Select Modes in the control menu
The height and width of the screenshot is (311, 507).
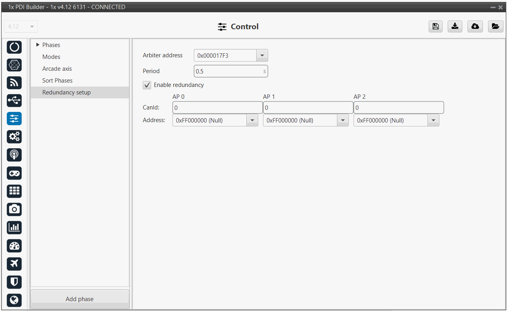point(51,57)
